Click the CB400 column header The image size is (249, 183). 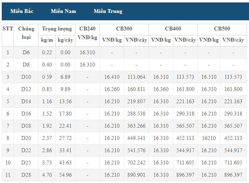click(173, 29)
